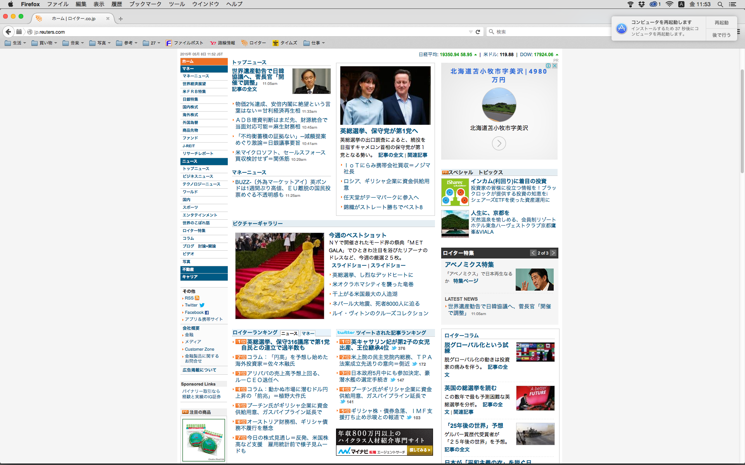The image size is (745, 465).
Task: Open a new tab with plus icon
Action: pos(121,19)
